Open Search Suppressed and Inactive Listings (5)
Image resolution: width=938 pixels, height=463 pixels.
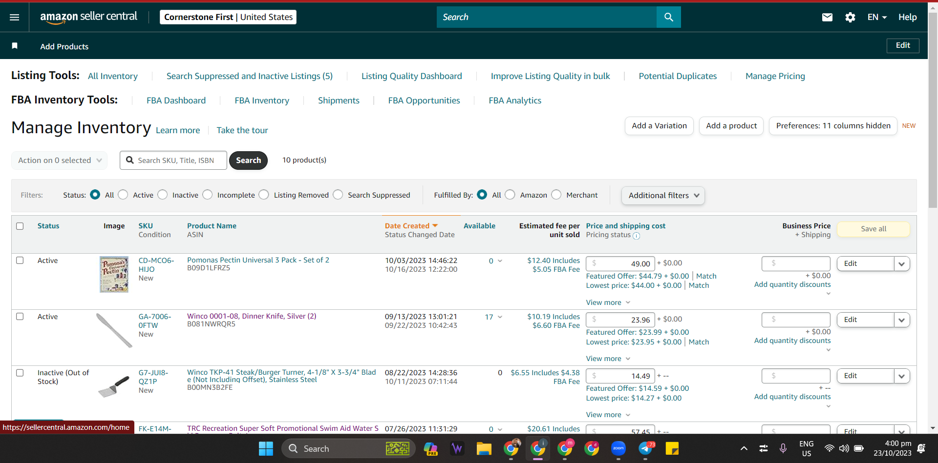tap(250, 76)
